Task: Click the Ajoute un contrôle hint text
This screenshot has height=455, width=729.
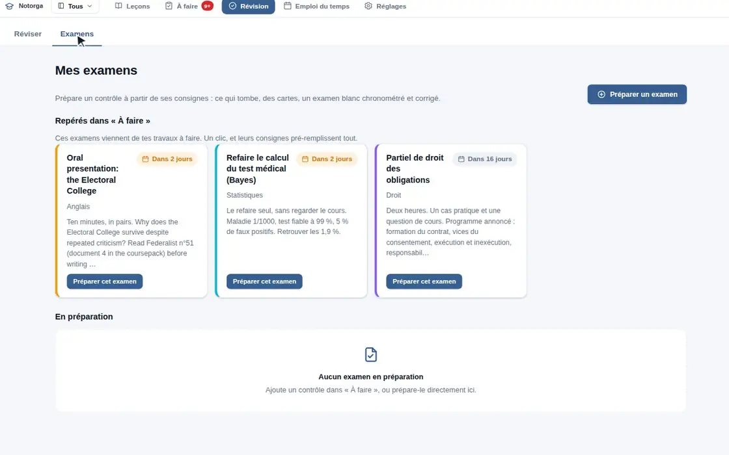Action: click(x=370, y=390)
